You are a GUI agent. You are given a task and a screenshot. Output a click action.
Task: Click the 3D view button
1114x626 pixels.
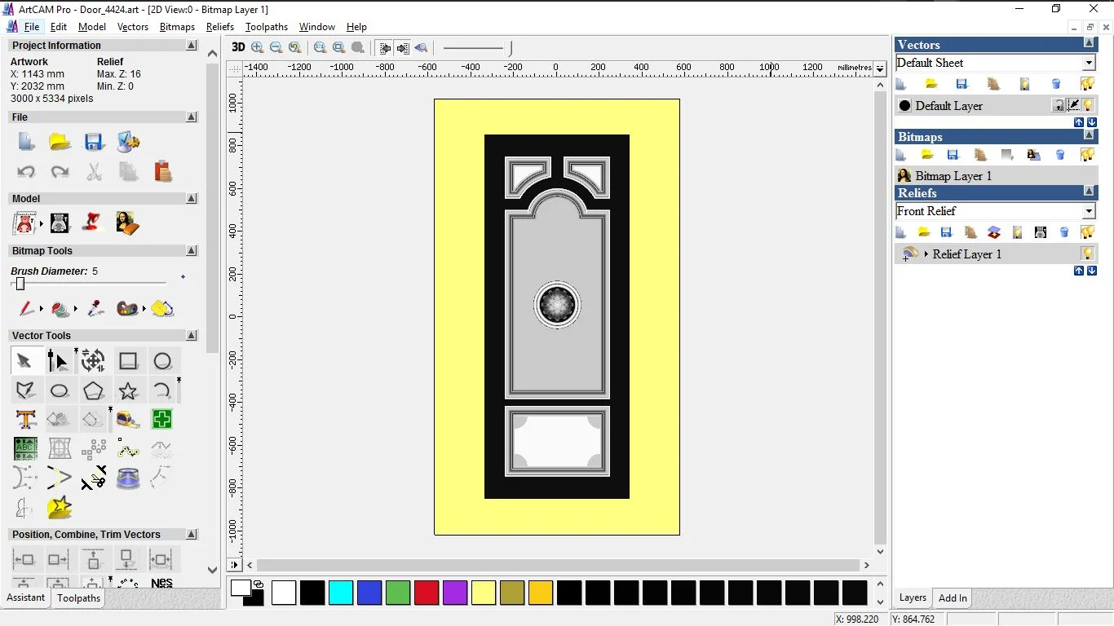pos(238,48)
